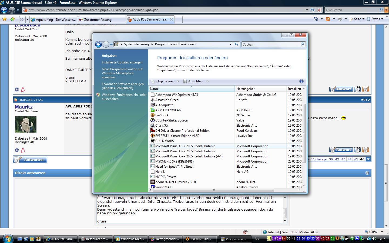Click the Antwort button in Mauritz's post

pyautogui.click(x=341, y=150)
